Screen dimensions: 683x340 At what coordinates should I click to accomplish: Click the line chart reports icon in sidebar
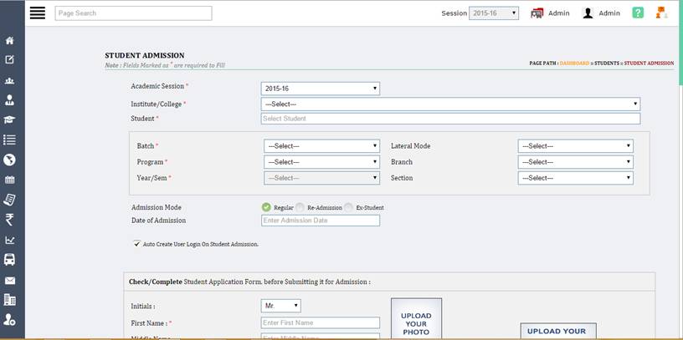point(10,241)
